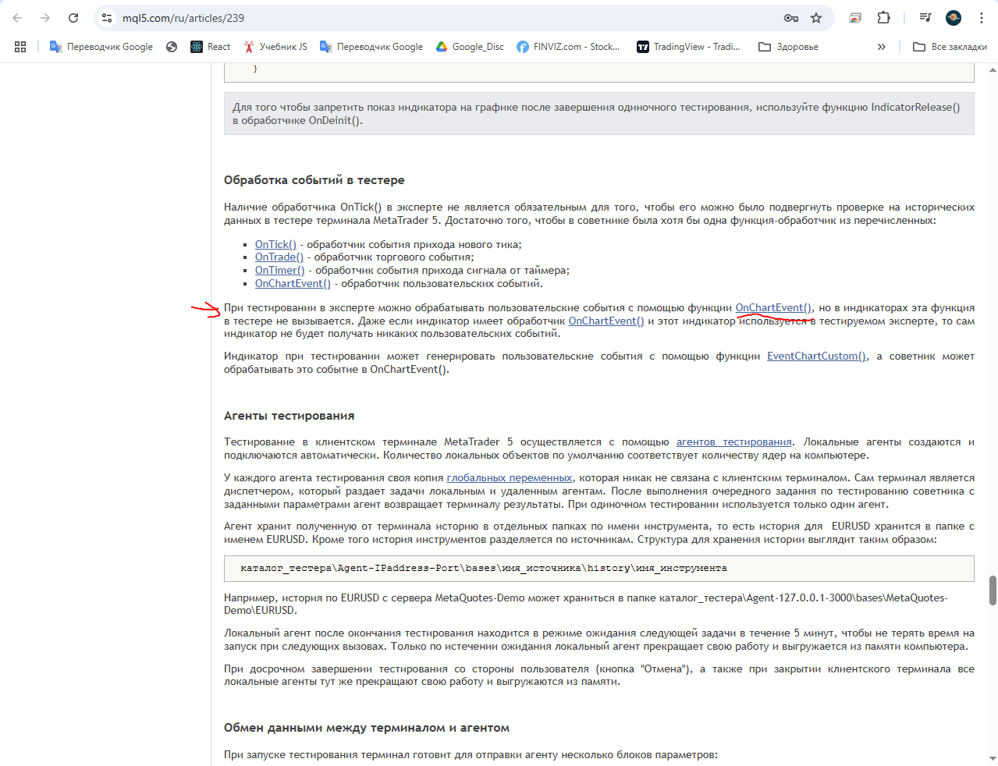Open the EventChartCustom() link
998x766 pixels.
point(816,356)
